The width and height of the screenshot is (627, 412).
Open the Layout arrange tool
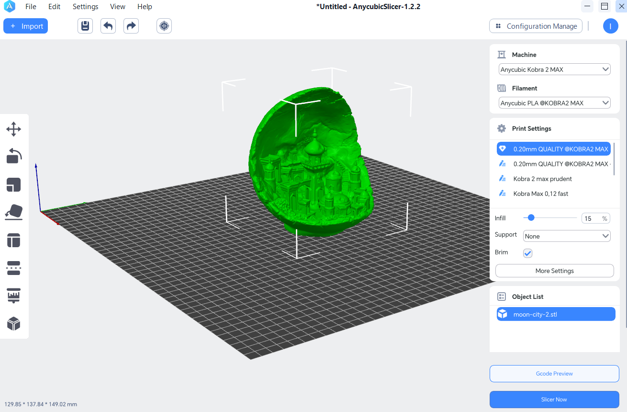13,240
